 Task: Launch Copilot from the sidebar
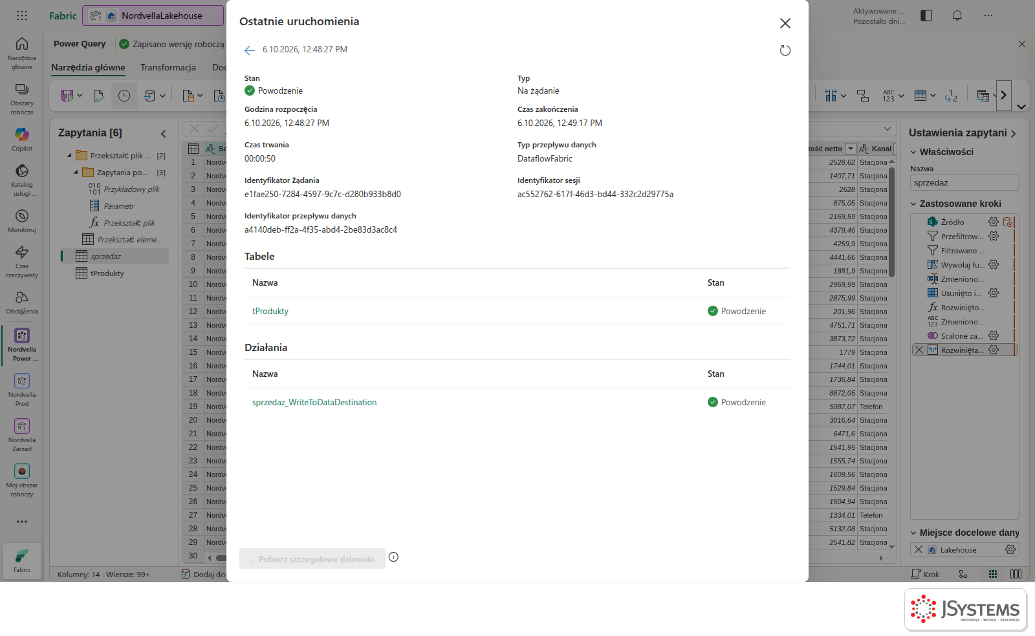22,139
